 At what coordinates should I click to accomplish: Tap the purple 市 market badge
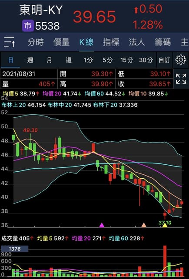point(28,26)
